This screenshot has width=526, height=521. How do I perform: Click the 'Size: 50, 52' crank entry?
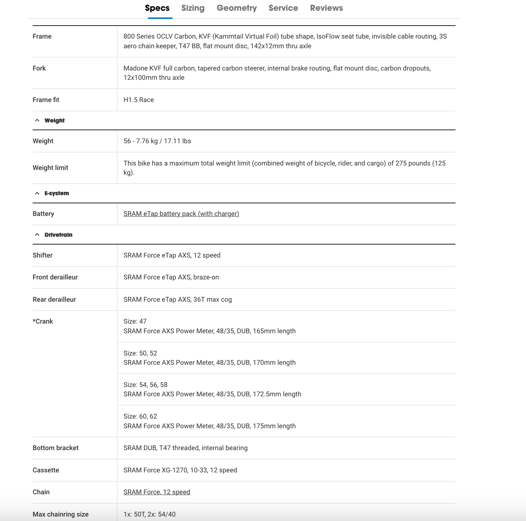point(140,353)
